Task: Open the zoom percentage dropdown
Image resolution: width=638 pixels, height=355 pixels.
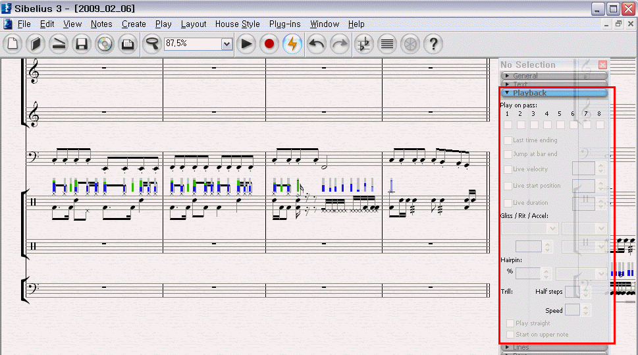Action: tap(226, 44)
